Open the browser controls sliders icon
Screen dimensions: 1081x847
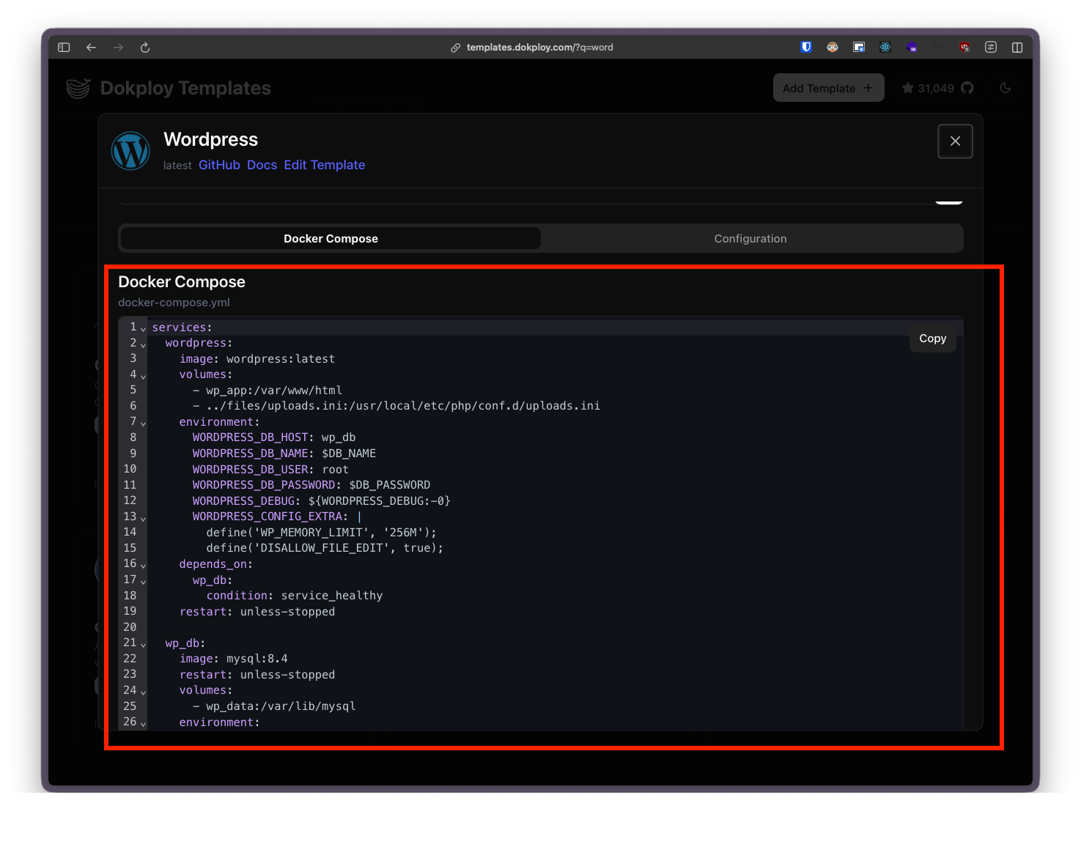[991, 47]
